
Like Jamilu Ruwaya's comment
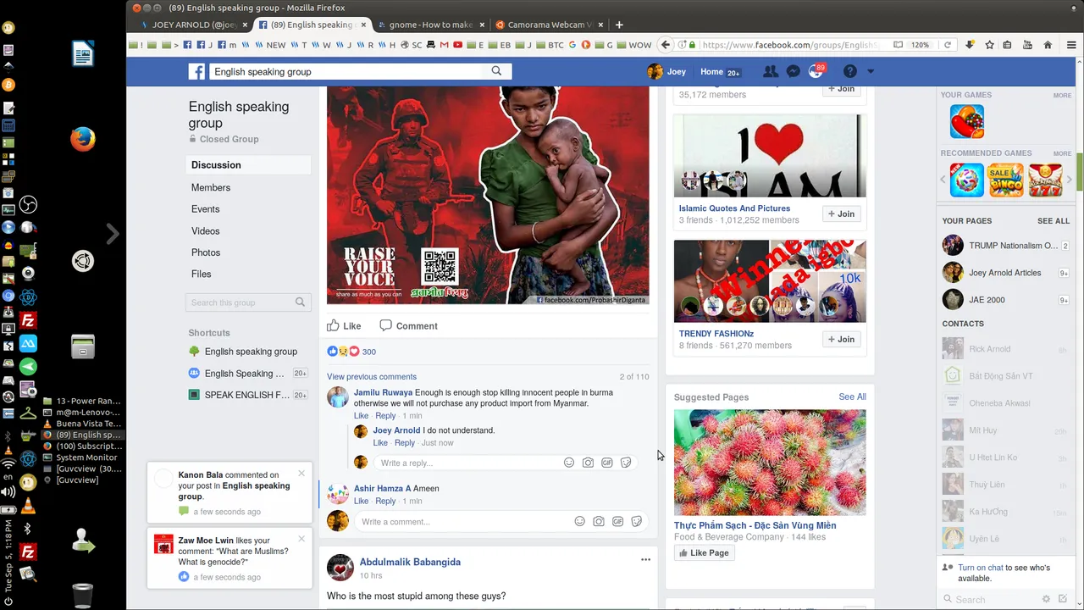coord(361,416)
